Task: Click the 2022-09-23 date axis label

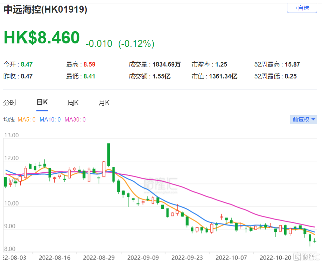Action: (187, 257)
